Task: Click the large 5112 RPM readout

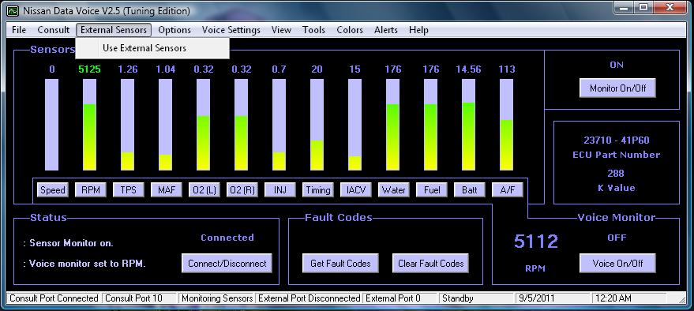Action: [536, 242]
